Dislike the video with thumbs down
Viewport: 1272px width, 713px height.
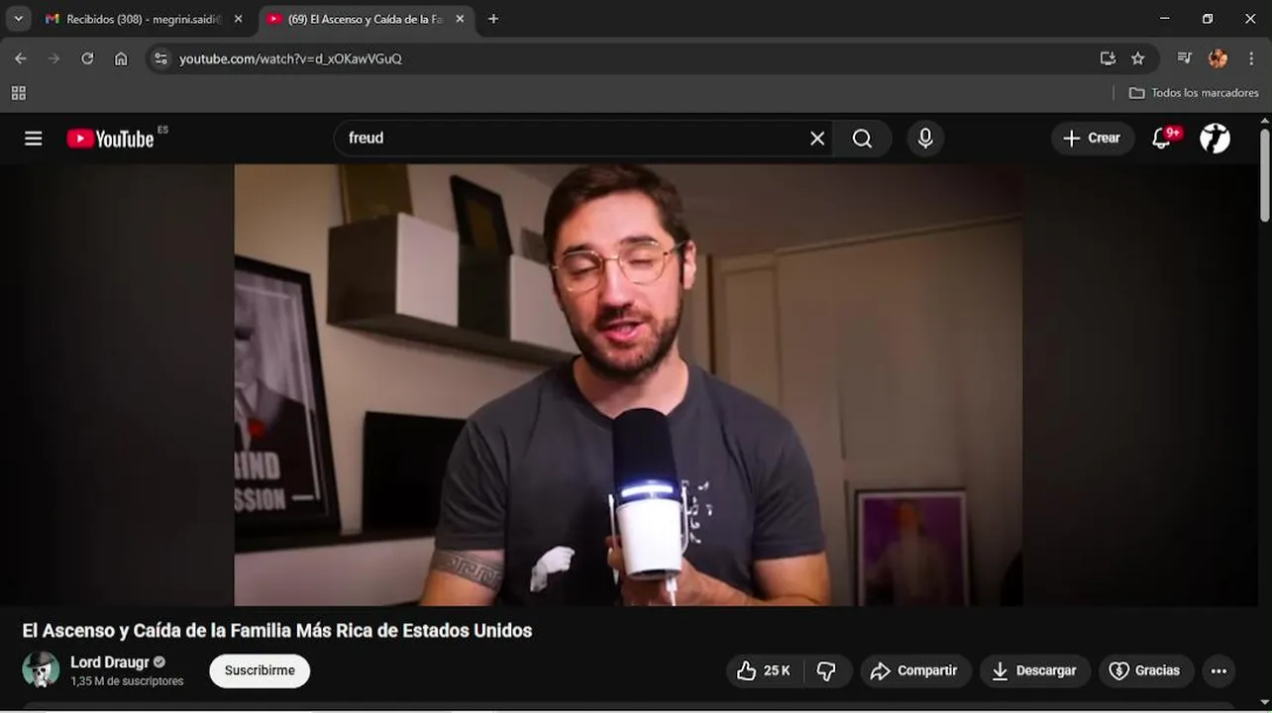[x=828, y=671]
